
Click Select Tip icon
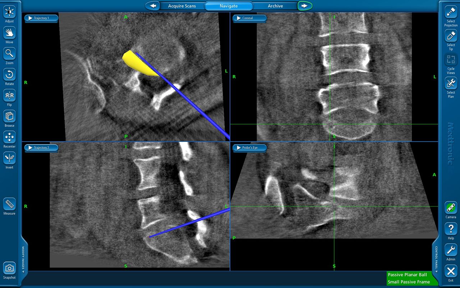click(x=451, y=36)
